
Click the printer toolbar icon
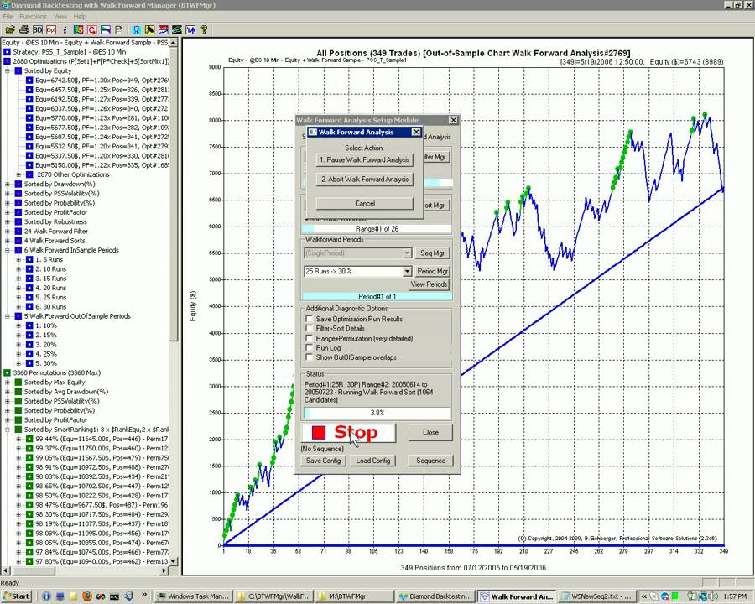[x=23, y=30]
